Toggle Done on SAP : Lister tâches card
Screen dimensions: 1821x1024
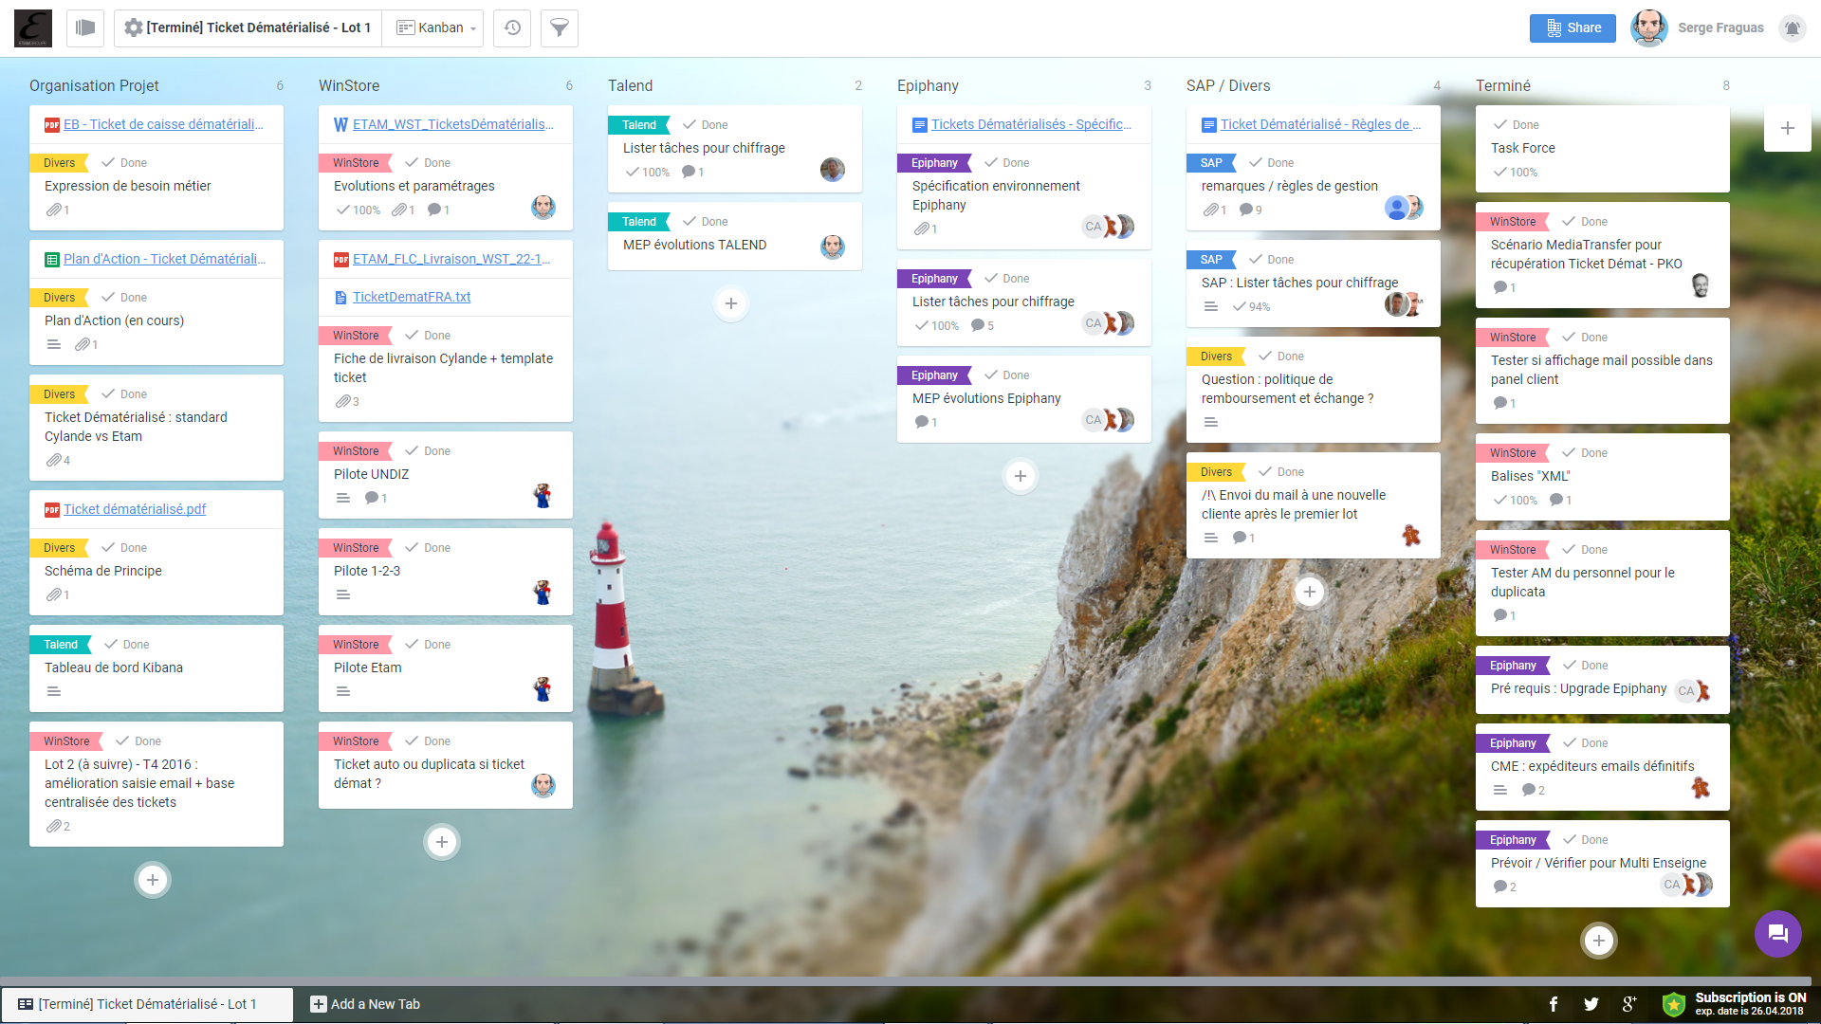(1272, 260)
